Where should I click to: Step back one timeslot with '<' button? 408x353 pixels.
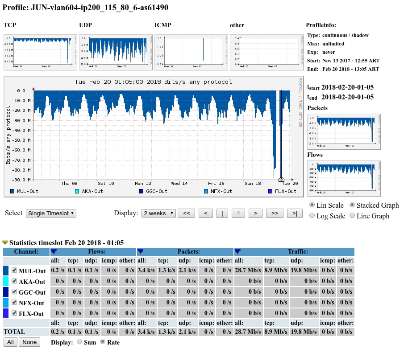pos(205,213)
